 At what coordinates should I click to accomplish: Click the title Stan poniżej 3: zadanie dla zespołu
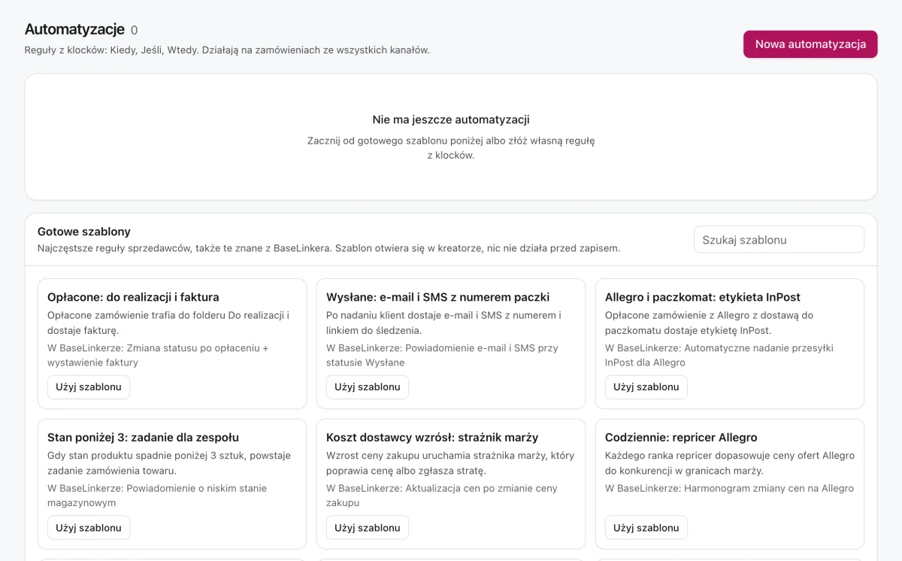tap(143, 438)
